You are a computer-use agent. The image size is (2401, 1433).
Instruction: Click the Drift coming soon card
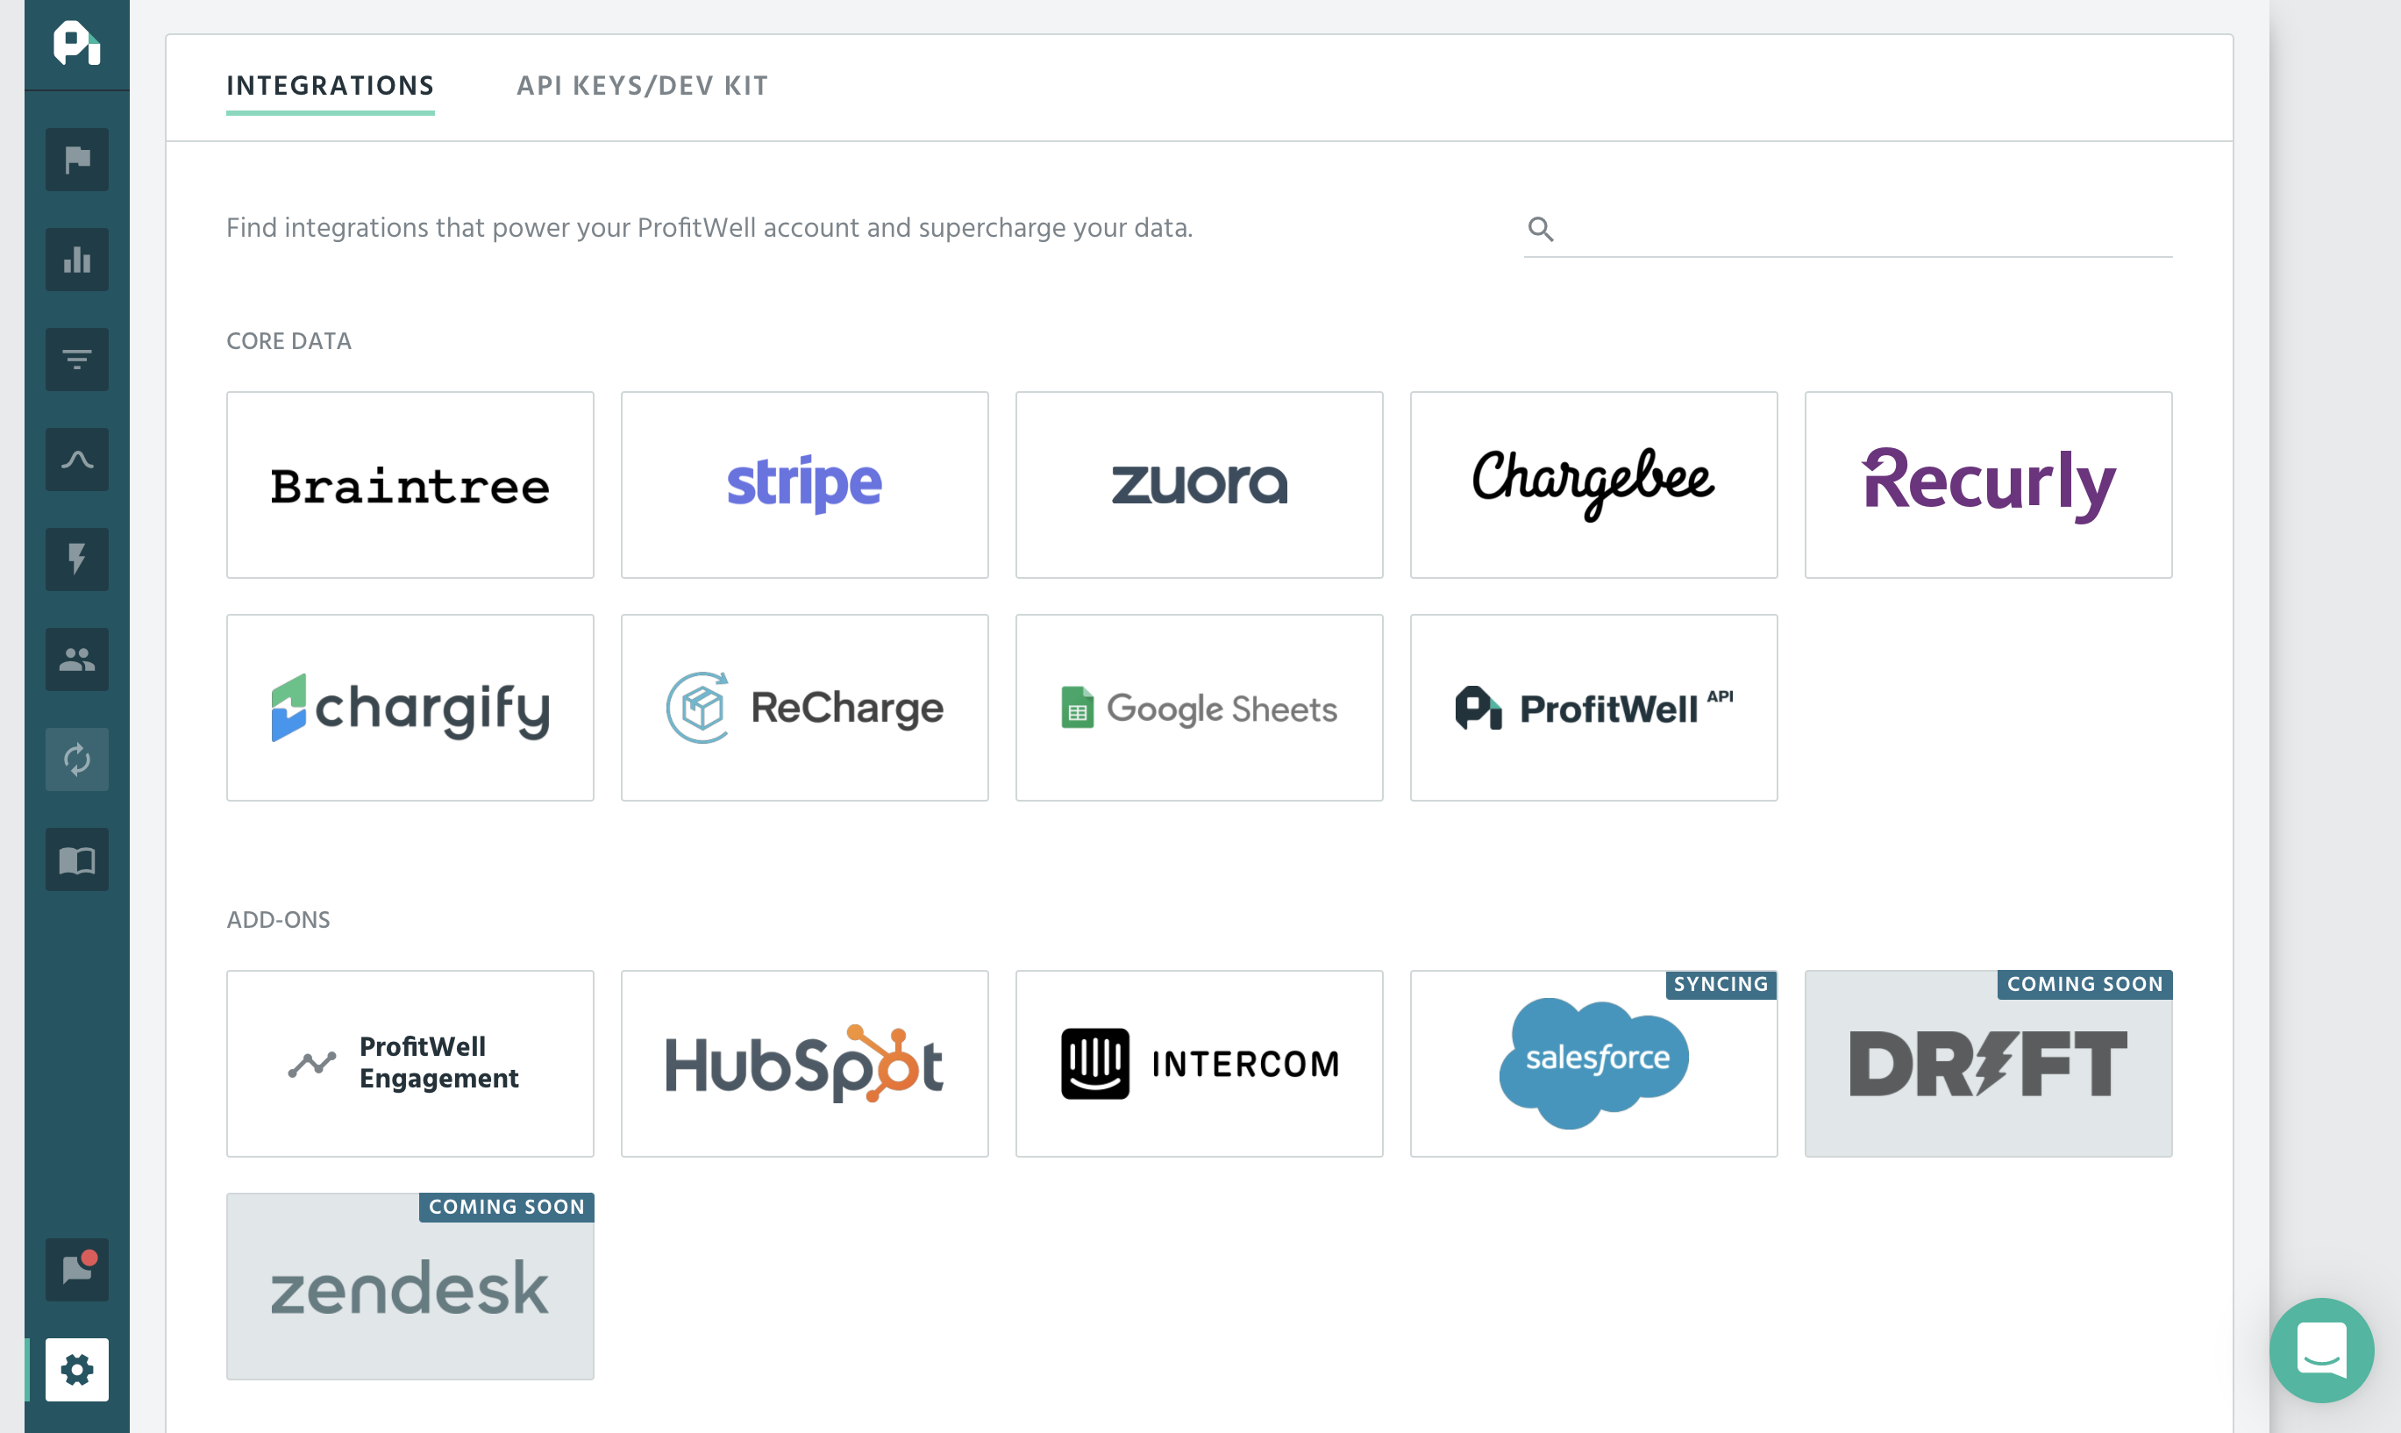(1989, 1064)
